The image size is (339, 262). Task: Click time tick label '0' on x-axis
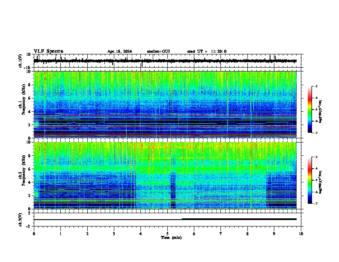[34, 234]
